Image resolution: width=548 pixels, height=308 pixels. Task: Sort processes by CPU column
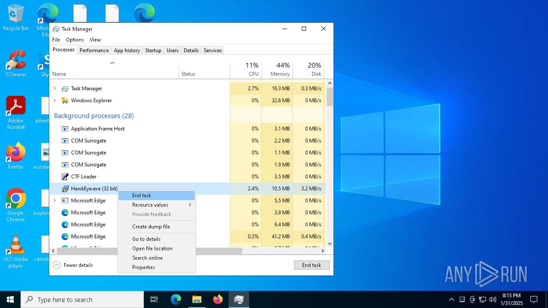coord(246,70)
